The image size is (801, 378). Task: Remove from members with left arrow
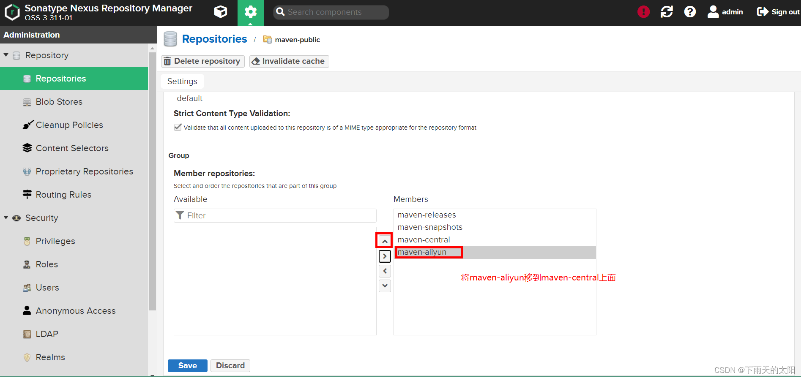click(x=385, y=271)
